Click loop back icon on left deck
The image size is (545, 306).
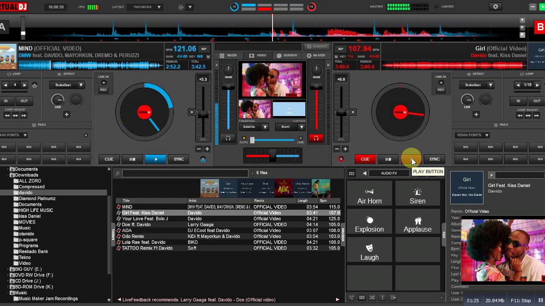tap(34, 85)
